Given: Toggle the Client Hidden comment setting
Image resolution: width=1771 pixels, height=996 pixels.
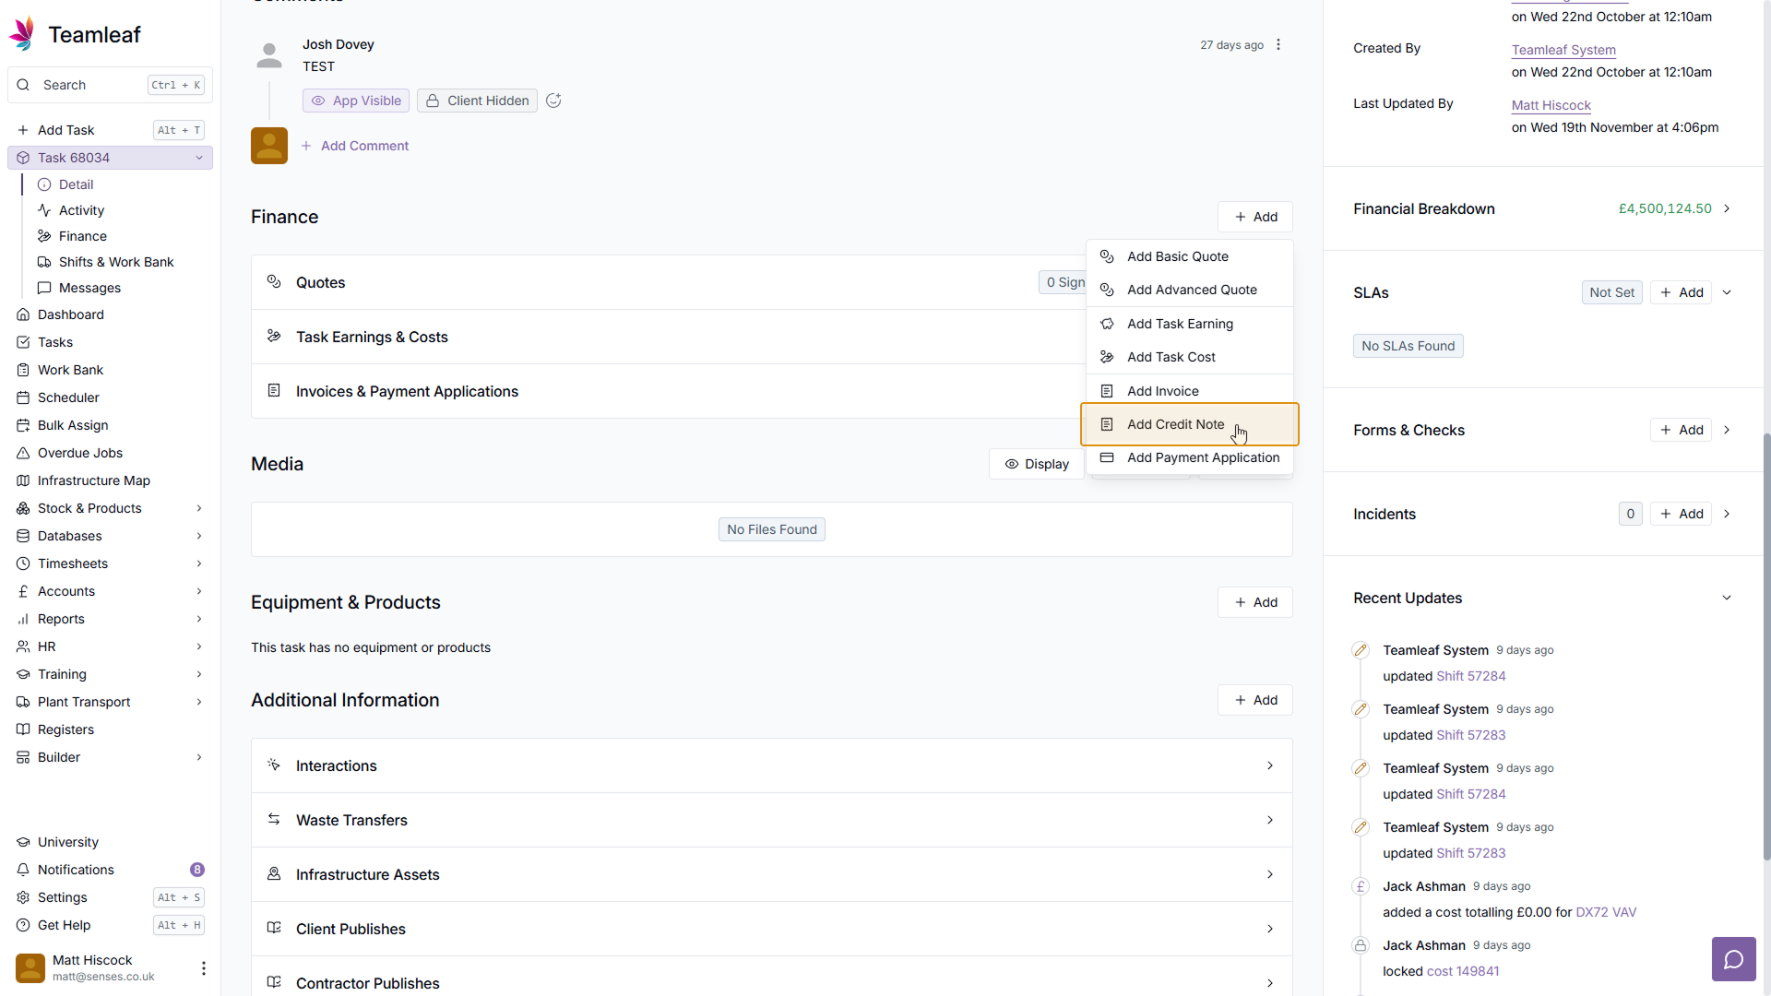Looking at the screenshot, I should [477, 101].
